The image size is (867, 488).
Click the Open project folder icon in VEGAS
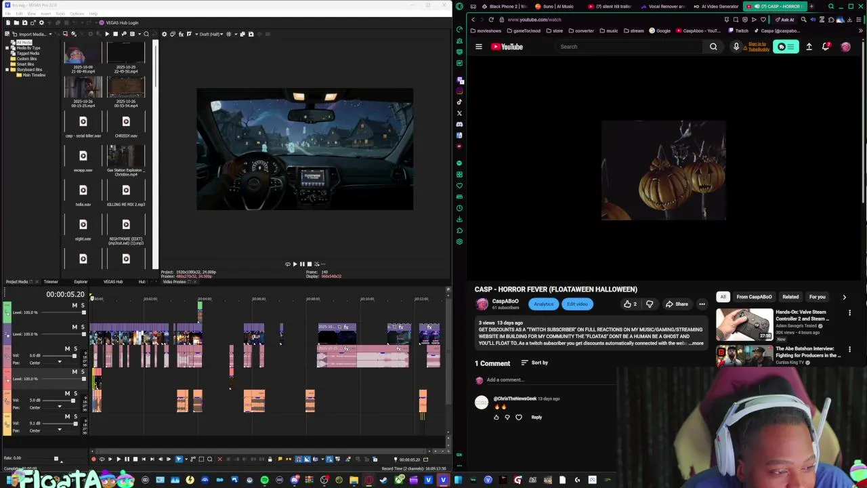click(x=16, y=23)
